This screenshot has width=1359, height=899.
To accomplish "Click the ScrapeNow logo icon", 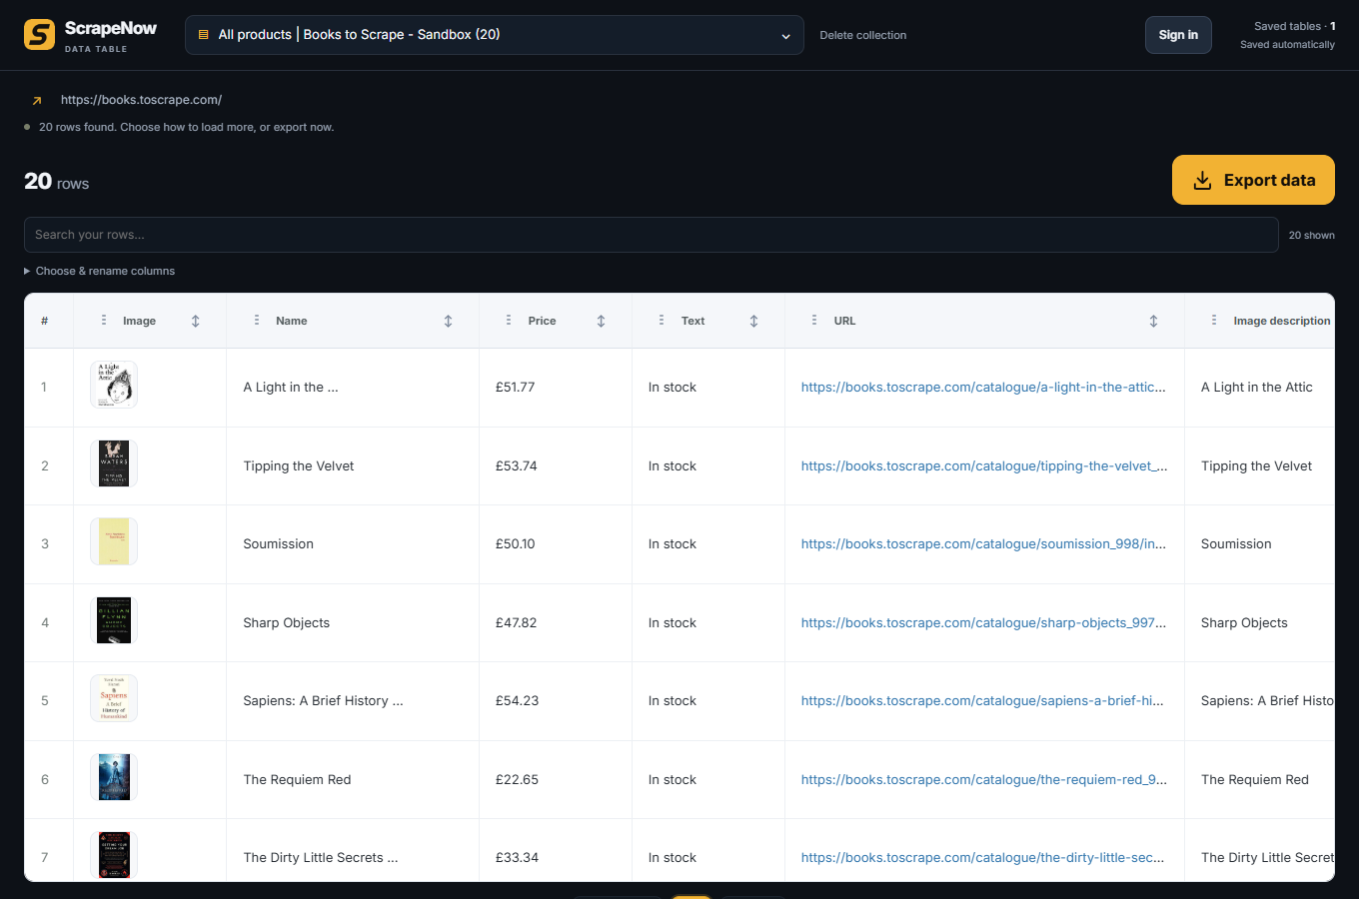I will coord(40,34).
